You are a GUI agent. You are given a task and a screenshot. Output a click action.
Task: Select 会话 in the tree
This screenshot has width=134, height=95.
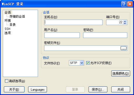(x=8, y=12)
